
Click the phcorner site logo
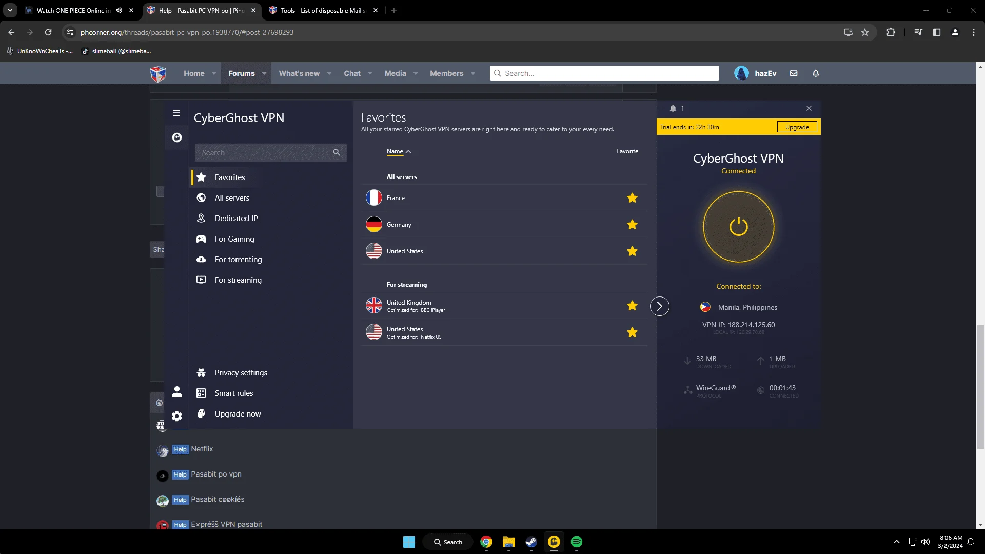coord(158,74)
